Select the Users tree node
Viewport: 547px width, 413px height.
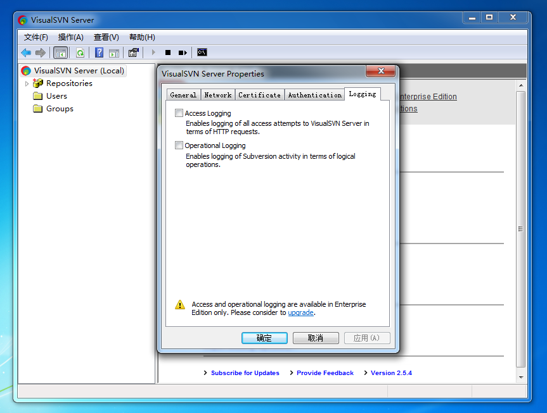pyautogui.click(x=56, y=96)
